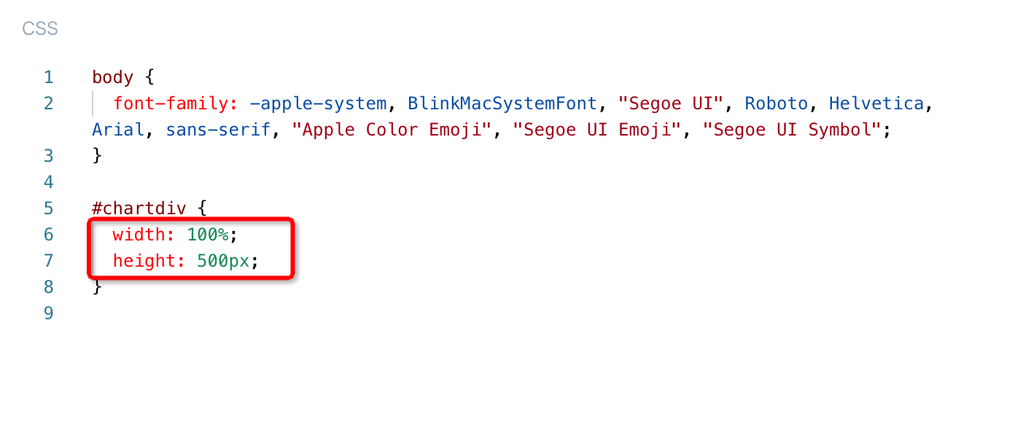This screenshot has height=427, width=1015.
Task: Click the 100% width value
Action: pyautogui.click(x=208, y=235)
